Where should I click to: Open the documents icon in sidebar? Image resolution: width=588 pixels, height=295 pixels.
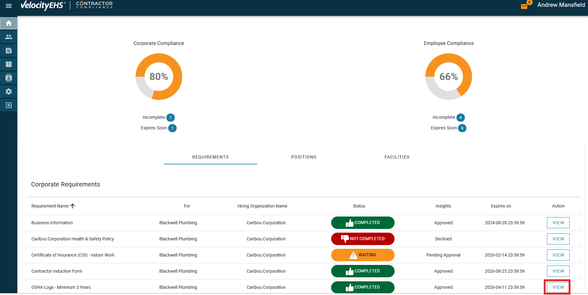click(9, 51)
